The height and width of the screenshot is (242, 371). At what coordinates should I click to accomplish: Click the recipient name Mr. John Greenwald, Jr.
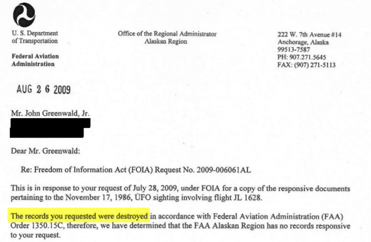[50, 113]
